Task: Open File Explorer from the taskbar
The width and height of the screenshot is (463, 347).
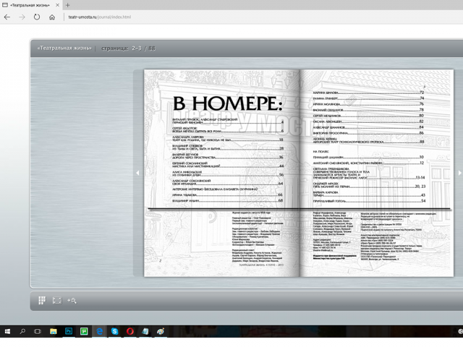Action: [53, 331]
